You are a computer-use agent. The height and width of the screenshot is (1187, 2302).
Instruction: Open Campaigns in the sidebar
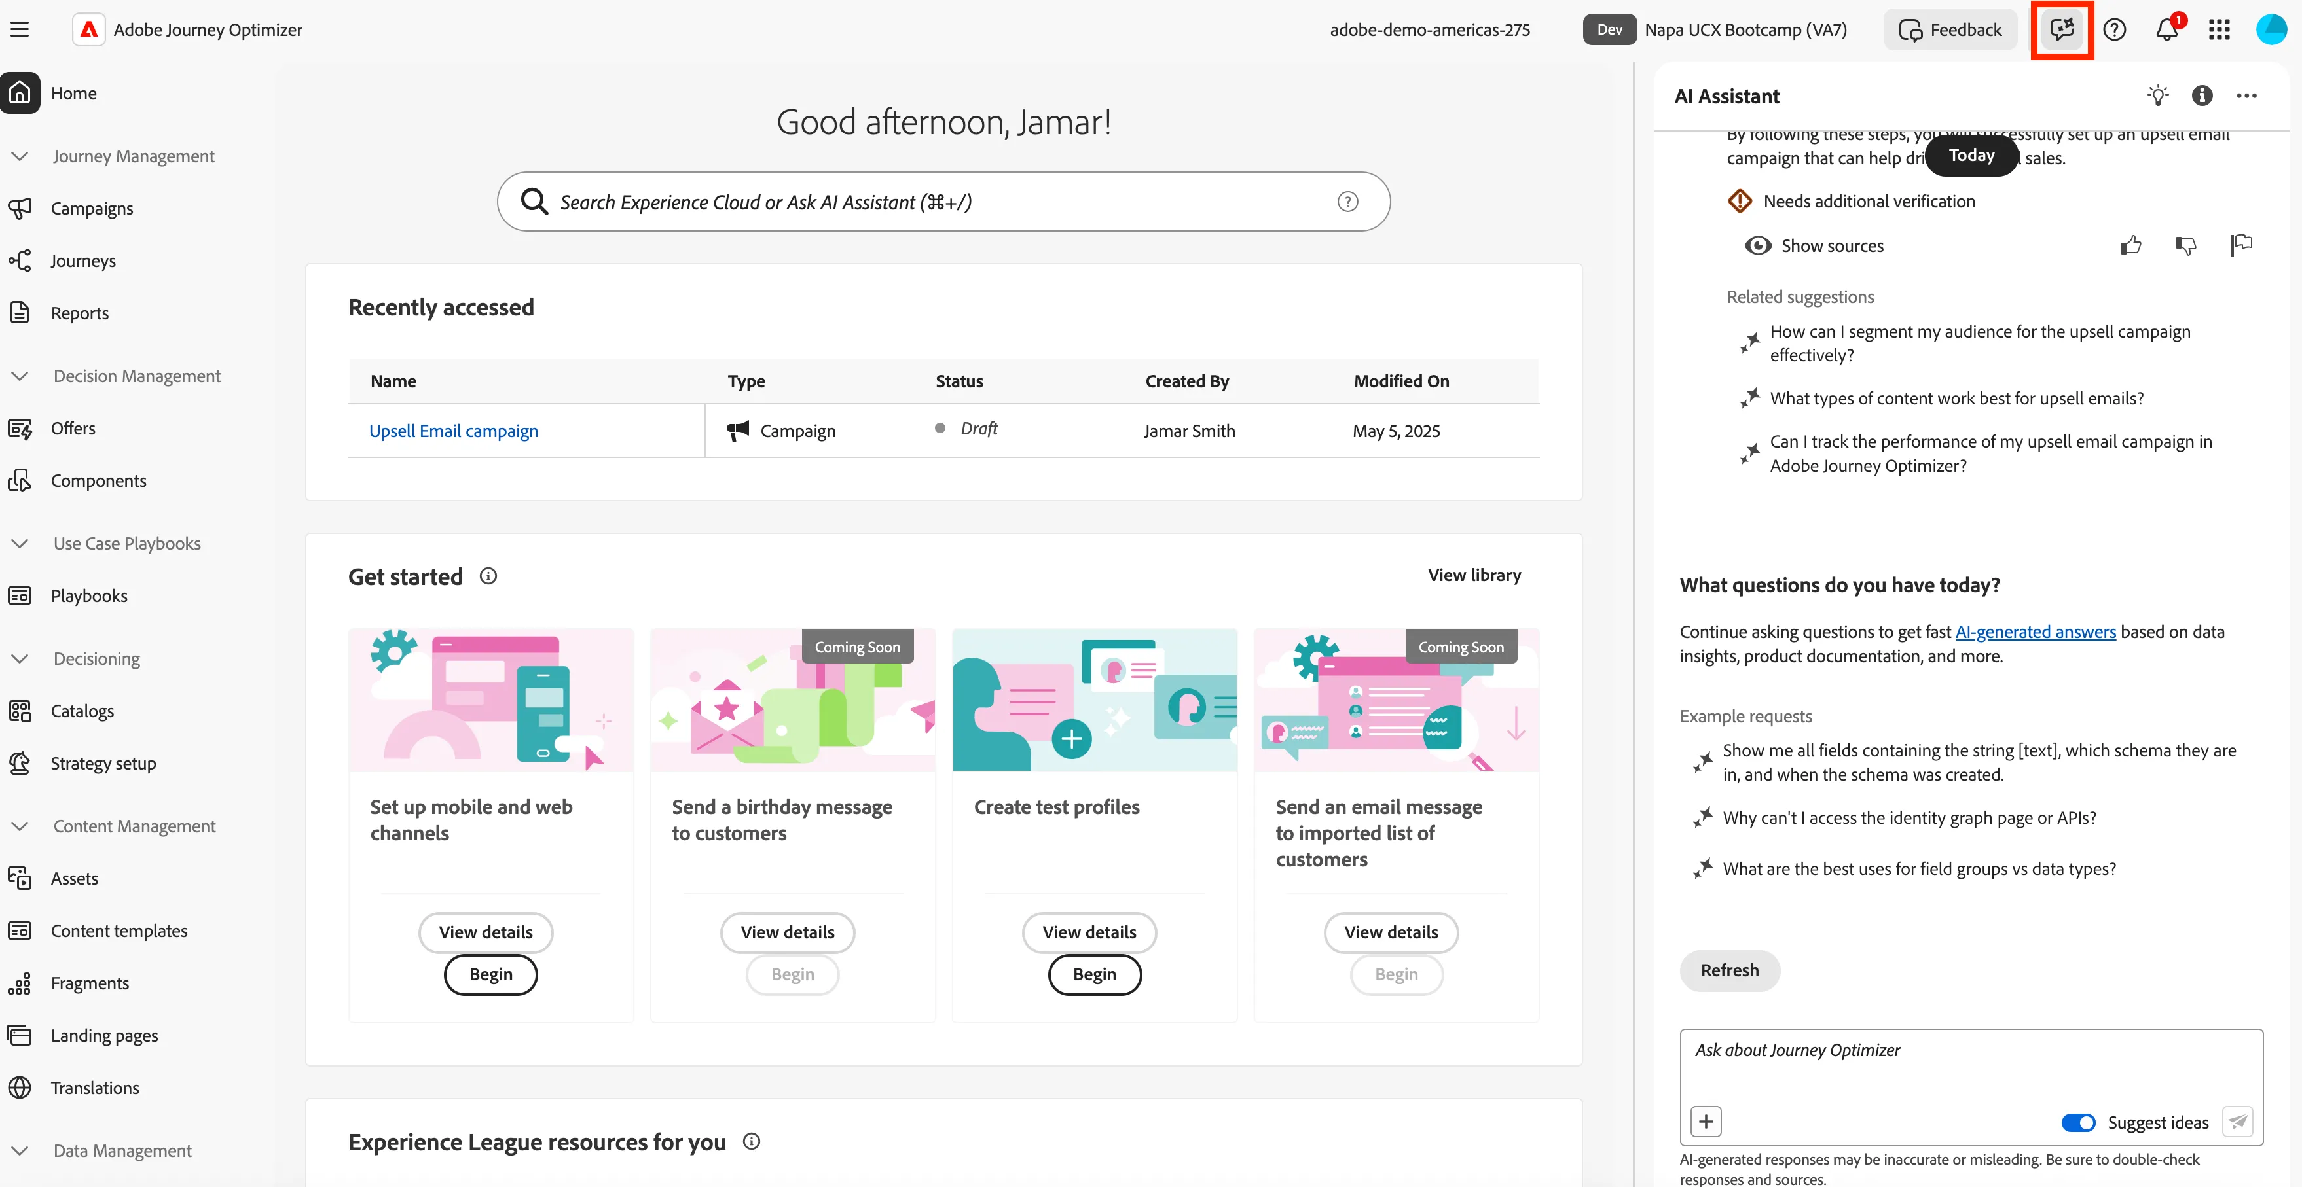(92, 208)
